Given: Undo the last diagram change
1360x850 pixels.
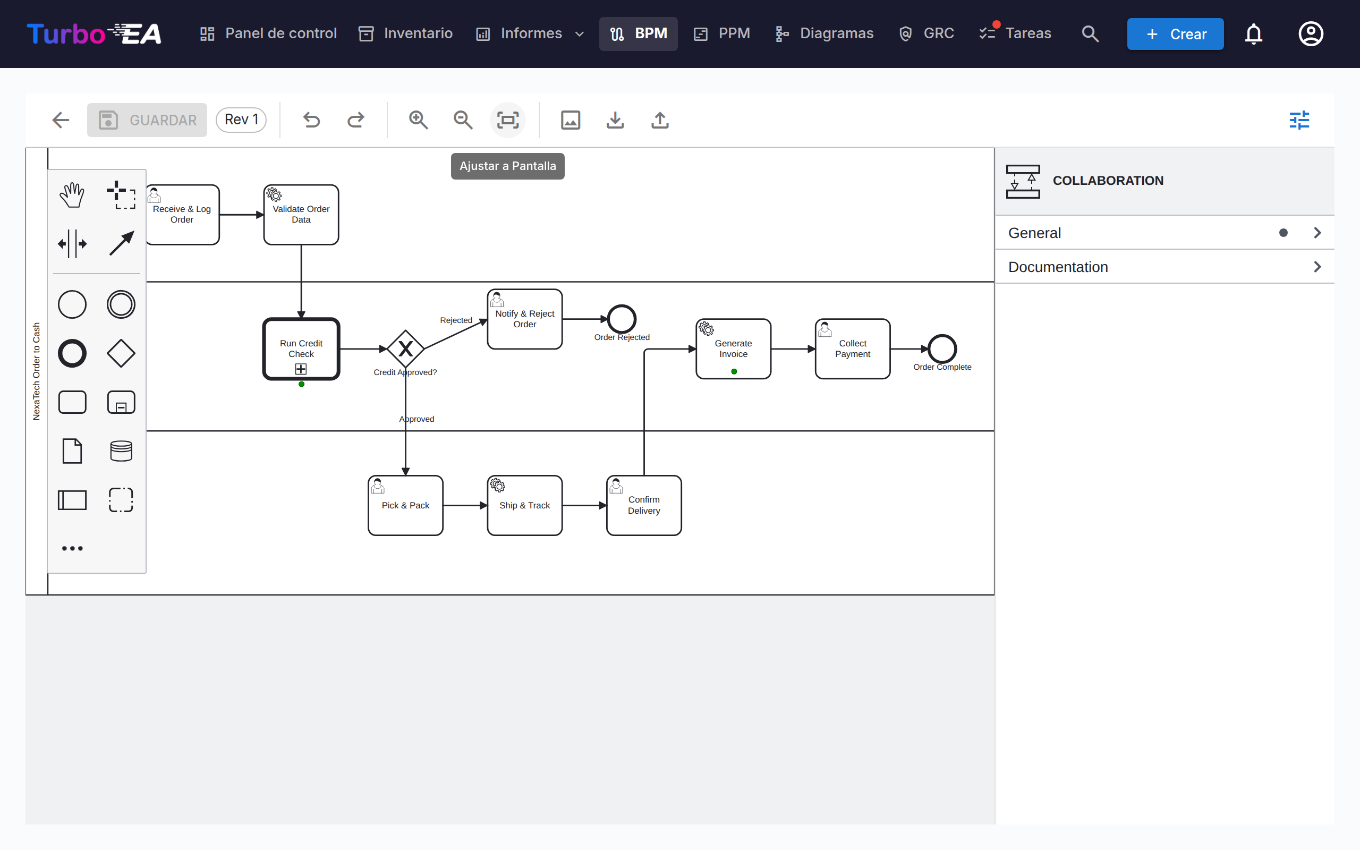Looking at the screenshot, I should click(311, 120).
